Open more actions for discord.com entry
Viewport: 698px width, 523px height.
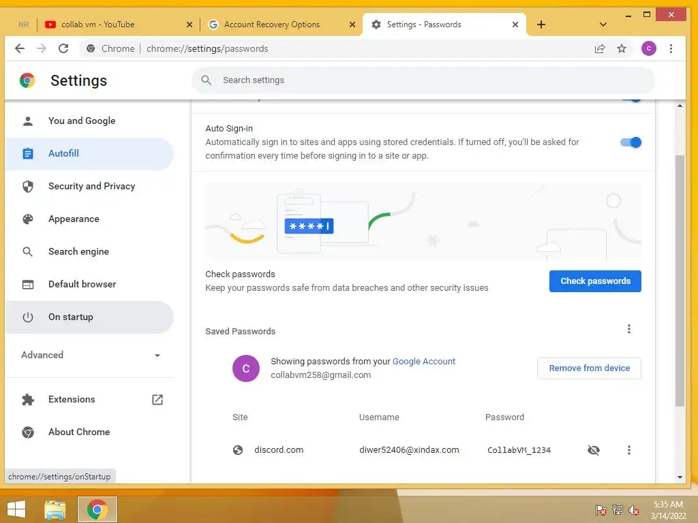click(x=628, y=450)
